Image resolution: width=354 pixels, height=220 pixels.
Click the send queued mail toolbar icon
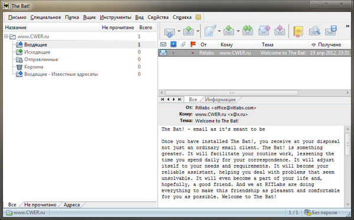pyautogui.click(x=189, y=31)
